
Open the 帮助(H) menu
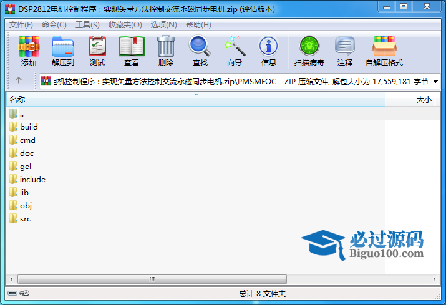(x=198, y=25)
